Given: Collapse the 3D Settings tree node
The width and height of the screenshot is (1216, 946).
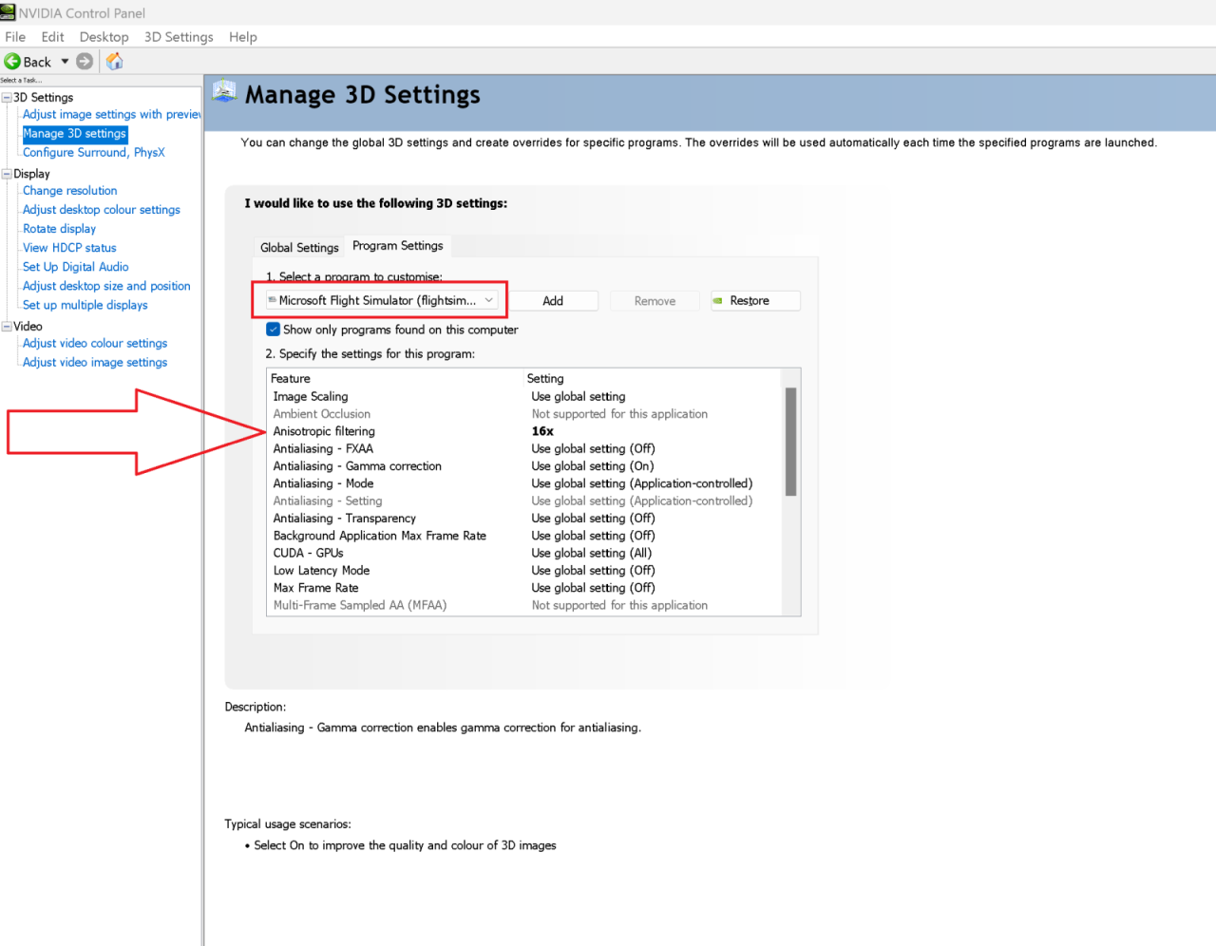Looking at the screenshot, I should [x=7, y=98].
